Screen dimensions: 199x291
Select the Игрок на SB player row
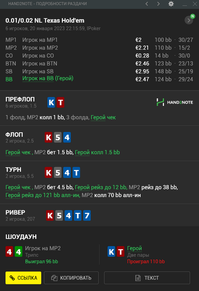click(x=99, y=72)
